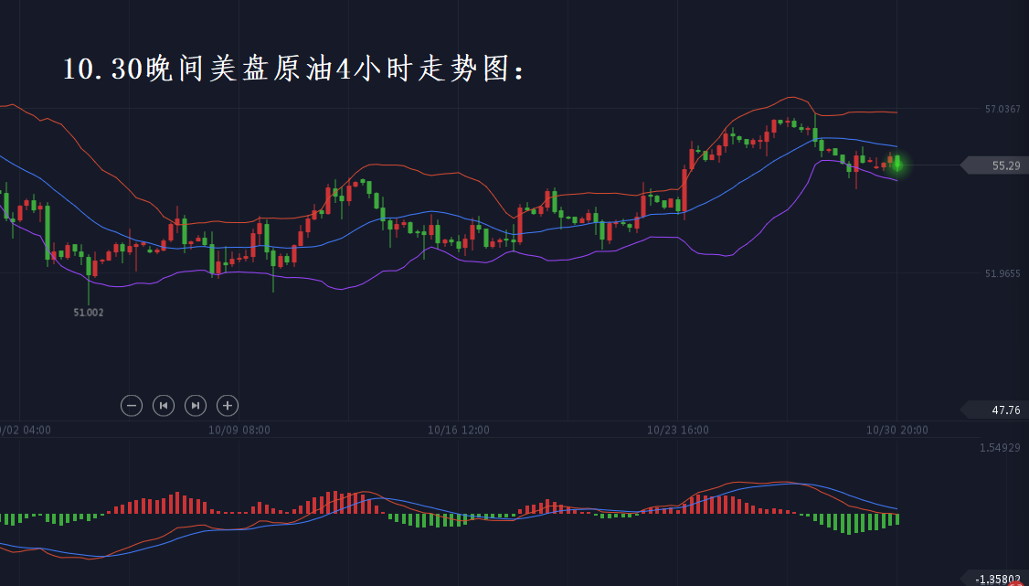
Task: Click the last green MACD histogram bar
Action: point(897,518)
